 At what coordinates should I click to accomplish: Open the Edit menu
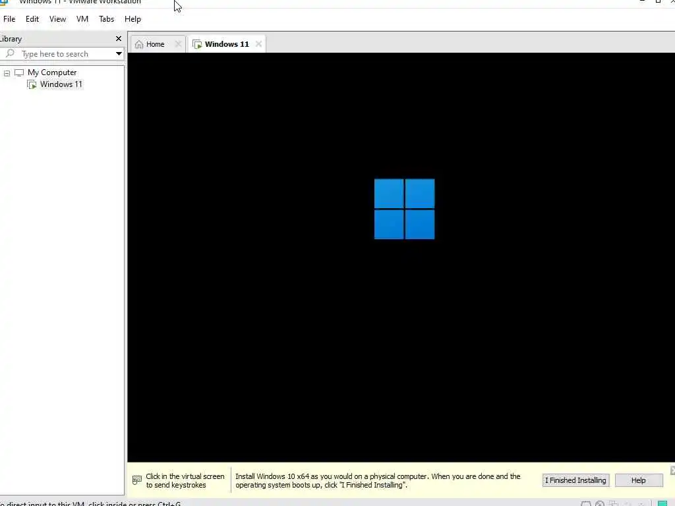(x=32, y=19)
